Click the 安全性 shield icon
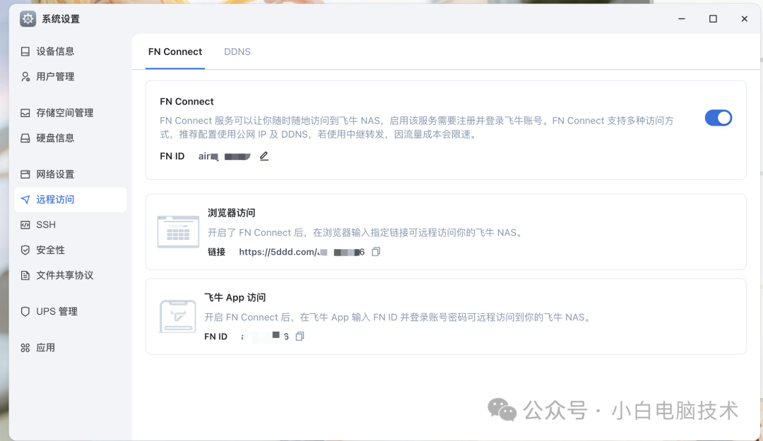This screenshot has height=441, width=763. coord(25,250)
